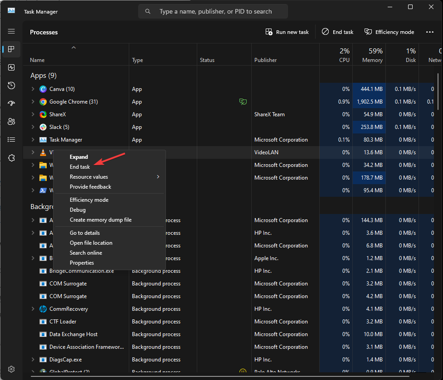Toggle the hamburger navigation menu
Screen dimensions: 443x380
11,31
